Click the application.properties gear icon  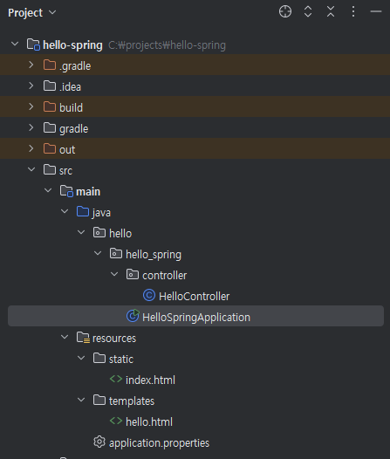coord(99,442)
